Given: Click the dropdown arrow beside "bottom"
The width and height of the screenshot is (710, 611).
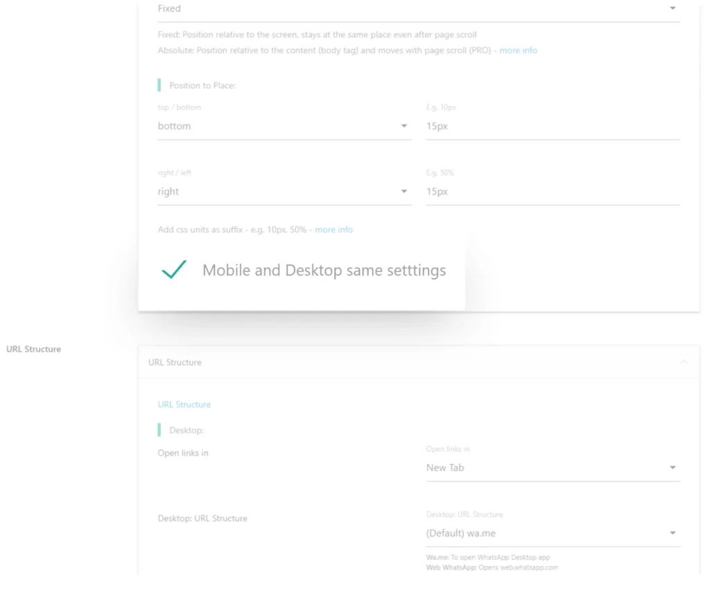Looking at the screenshot, I should click(x=404, y=126).
